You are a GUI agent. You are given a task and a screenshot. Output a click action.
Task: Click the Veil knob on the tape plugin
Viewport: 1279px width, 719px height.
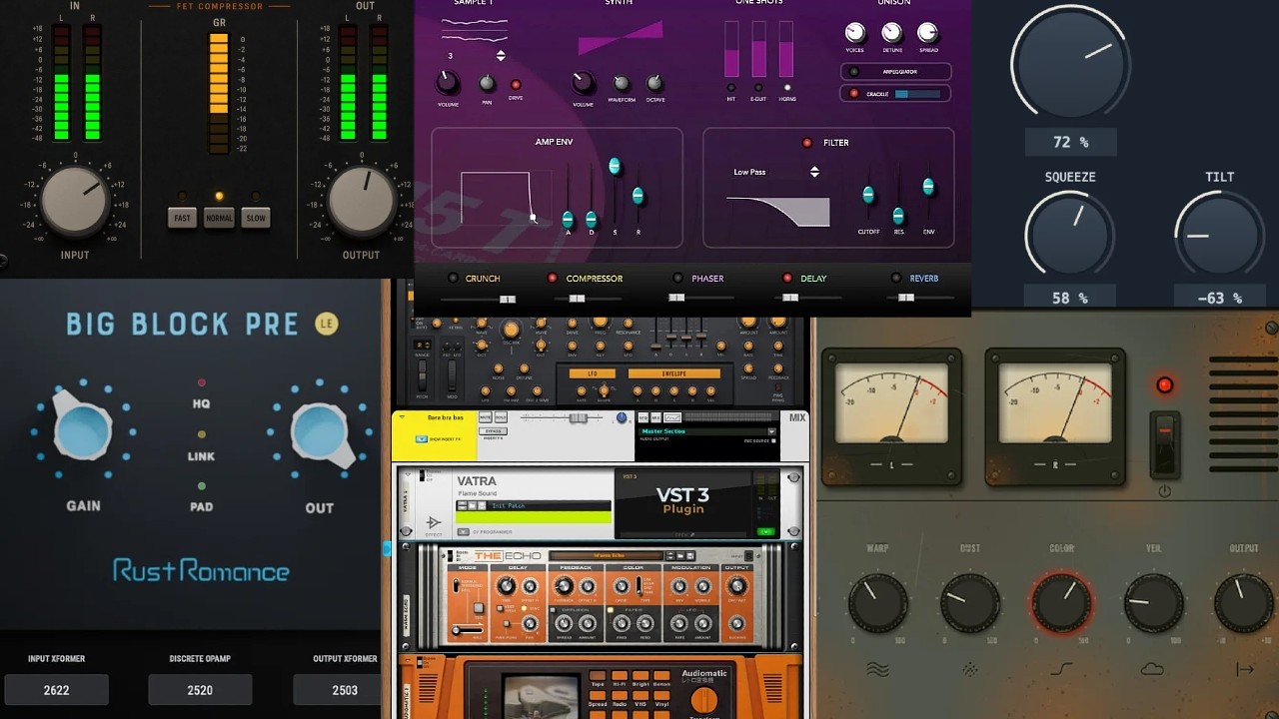tap(1153, 603)
